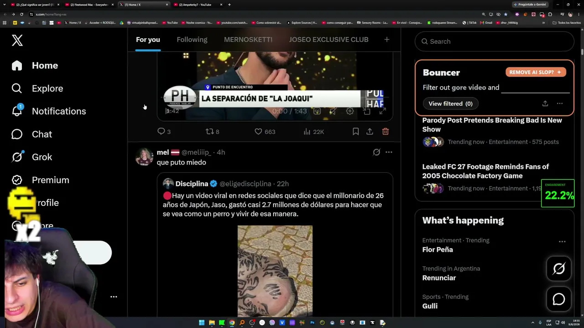This screenshot has width=584, height=328.
Task: Click the X logo in the sidebar
Action: 17,41
